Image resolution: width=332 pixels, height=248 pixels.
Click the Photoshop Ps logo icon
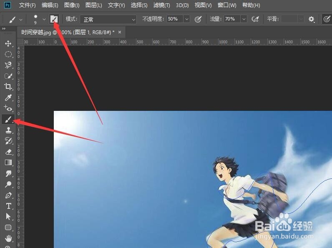(7, 5)
